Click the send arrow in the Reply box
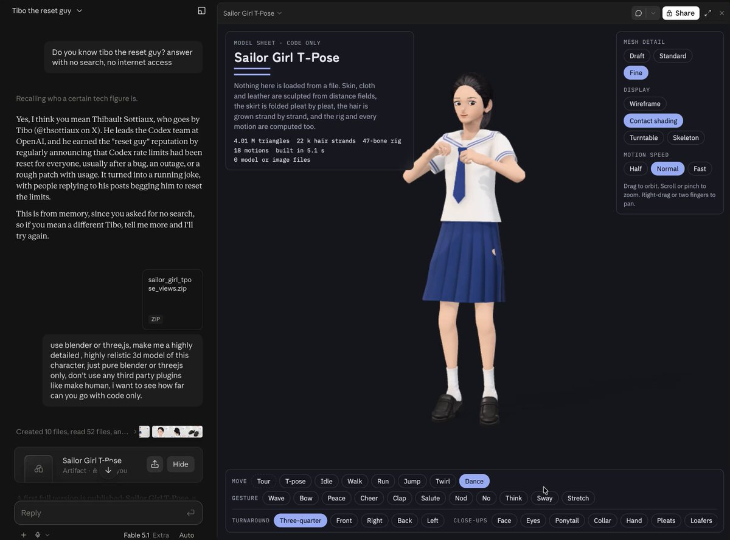This screenshot has height=540, width=730. point(190,513)
